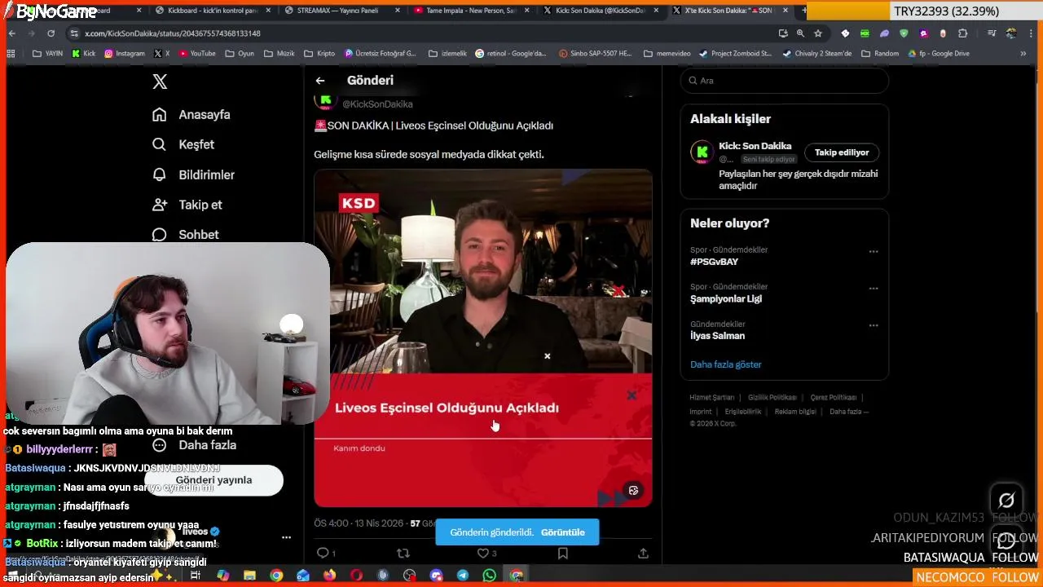1043x587 pixels.
Task: Click the address bar URL
Action: click(173, 33)
